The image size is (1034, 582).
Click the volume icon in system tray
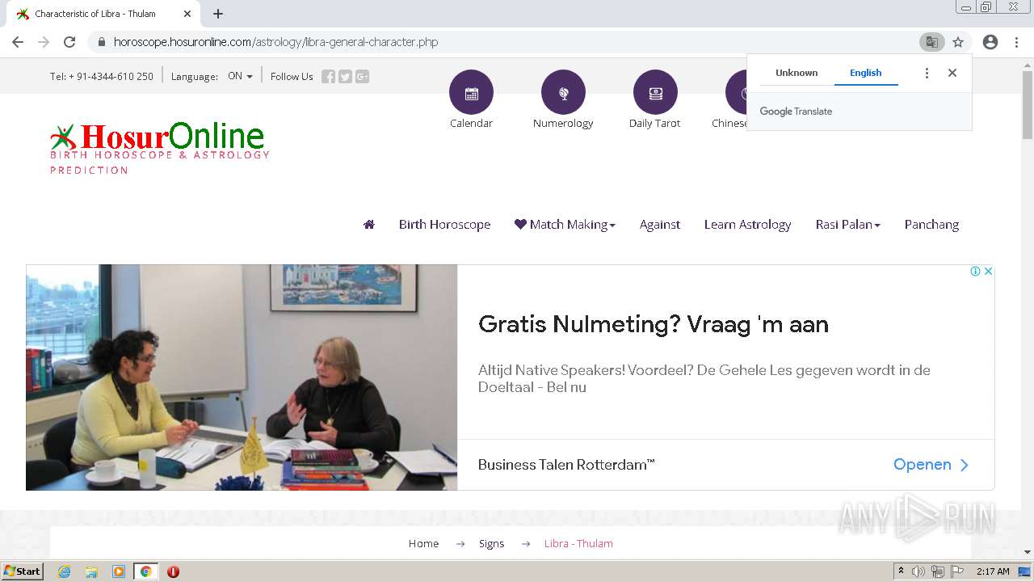pos(918,571)
